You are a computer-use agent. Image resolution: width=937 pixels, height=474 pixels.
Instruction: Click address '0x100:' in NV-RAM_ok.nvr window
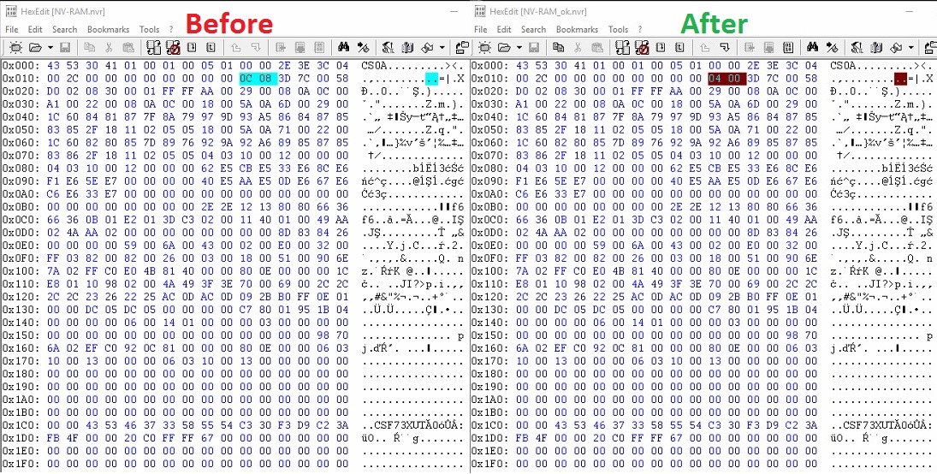click(x=489, y=271)
